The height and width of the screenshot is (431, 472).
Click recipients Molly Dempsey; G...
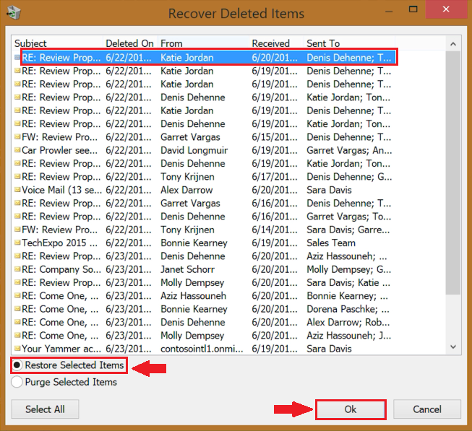(349, 269)
